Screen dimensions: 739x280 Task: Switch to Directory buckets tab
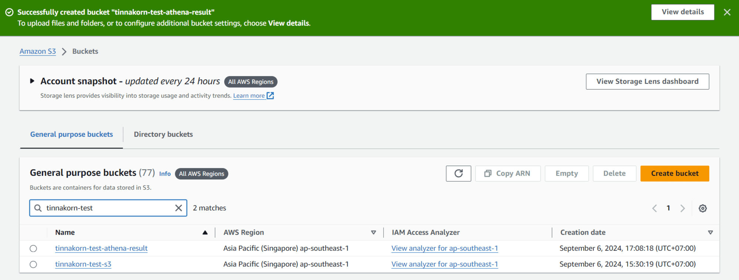tap(163, 134)
